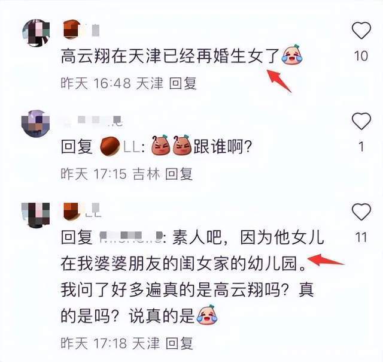Viewport: 383px width, 362px height.
Task: Open the second commenter's blurred username
Action: (x=93, y=121)
